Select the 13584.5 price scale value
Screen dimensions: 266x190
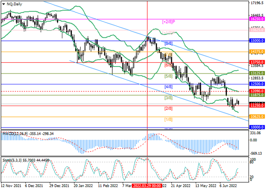pos(258,66)
